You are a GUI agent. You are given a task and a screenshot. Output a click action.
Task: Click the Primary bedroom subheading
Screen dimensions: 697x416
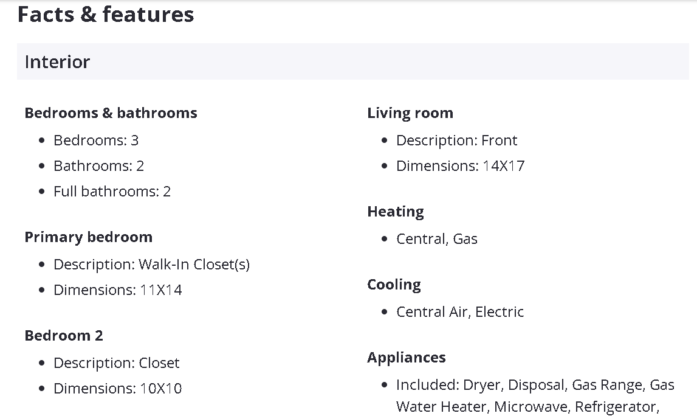tap(88, 237)
